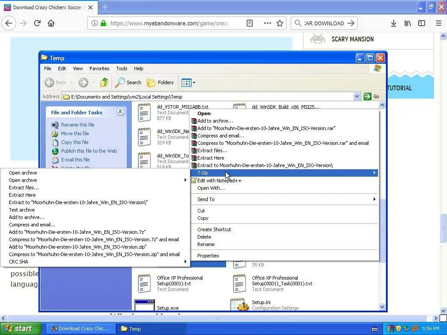Click Go button beside address bar
The width and height of the screenshot is (447, 335).
pyautogui.click(x=371, y=96)
